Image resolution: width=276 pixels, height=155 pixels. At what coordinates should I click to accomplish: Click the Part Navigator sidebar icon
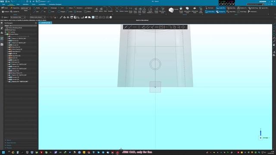click(x=2, y=38)
